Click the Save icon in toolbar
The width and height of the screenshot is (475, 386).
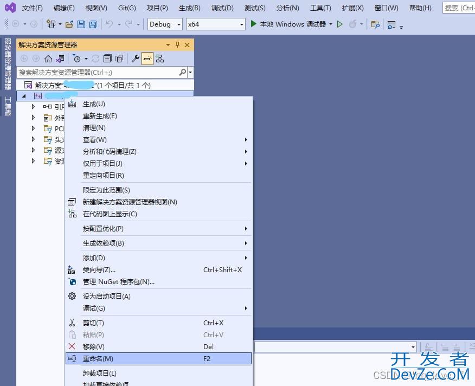(x=81, y=24)
